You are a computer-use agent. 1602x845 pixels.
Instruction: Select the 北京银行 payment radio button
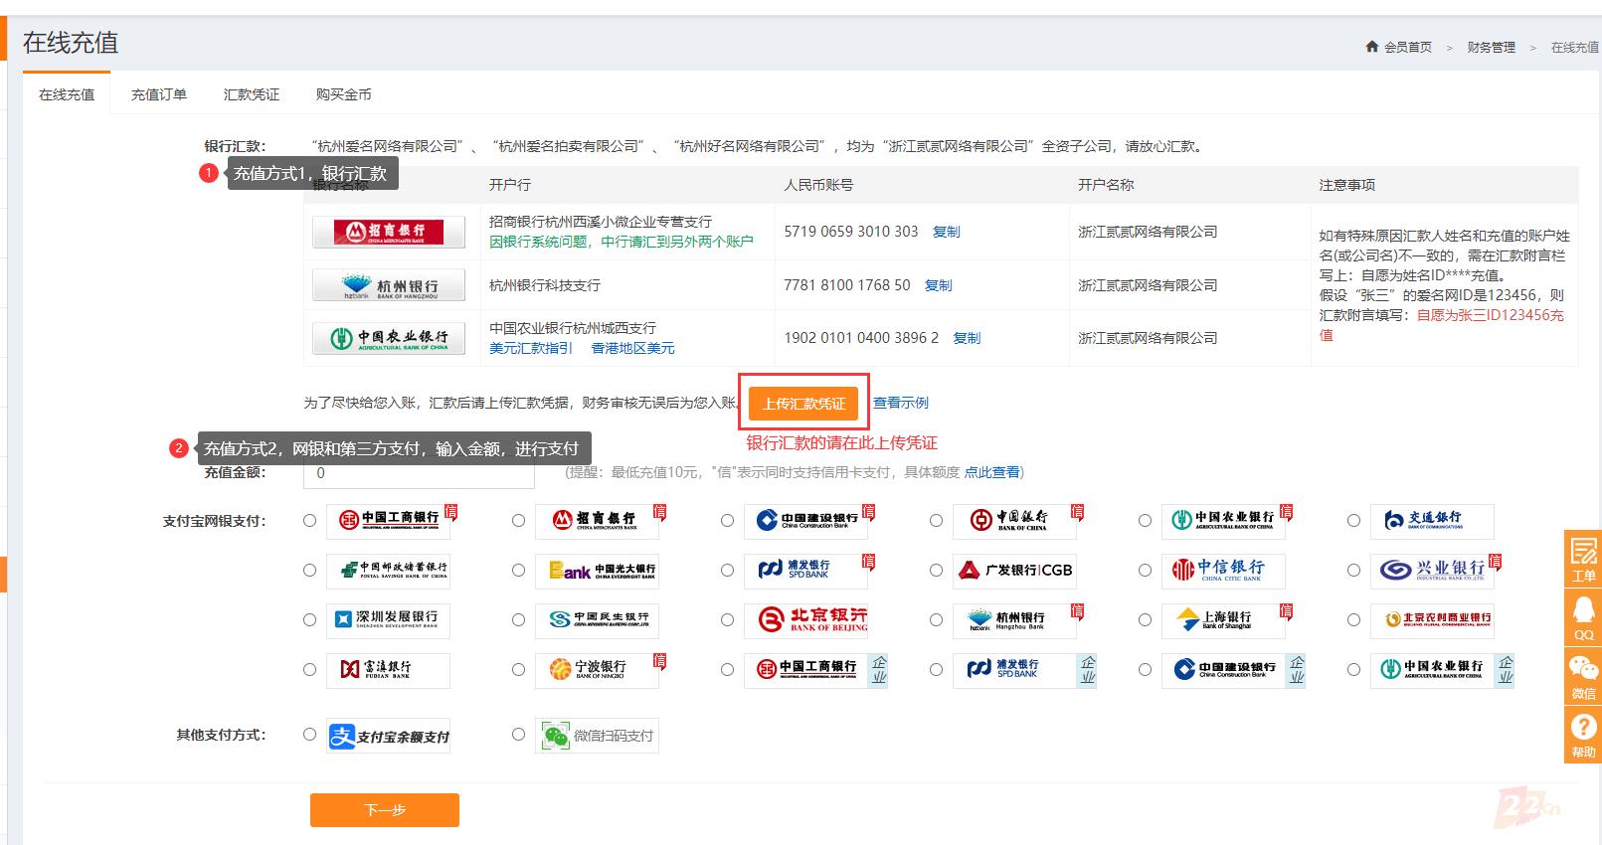[727, 620]
